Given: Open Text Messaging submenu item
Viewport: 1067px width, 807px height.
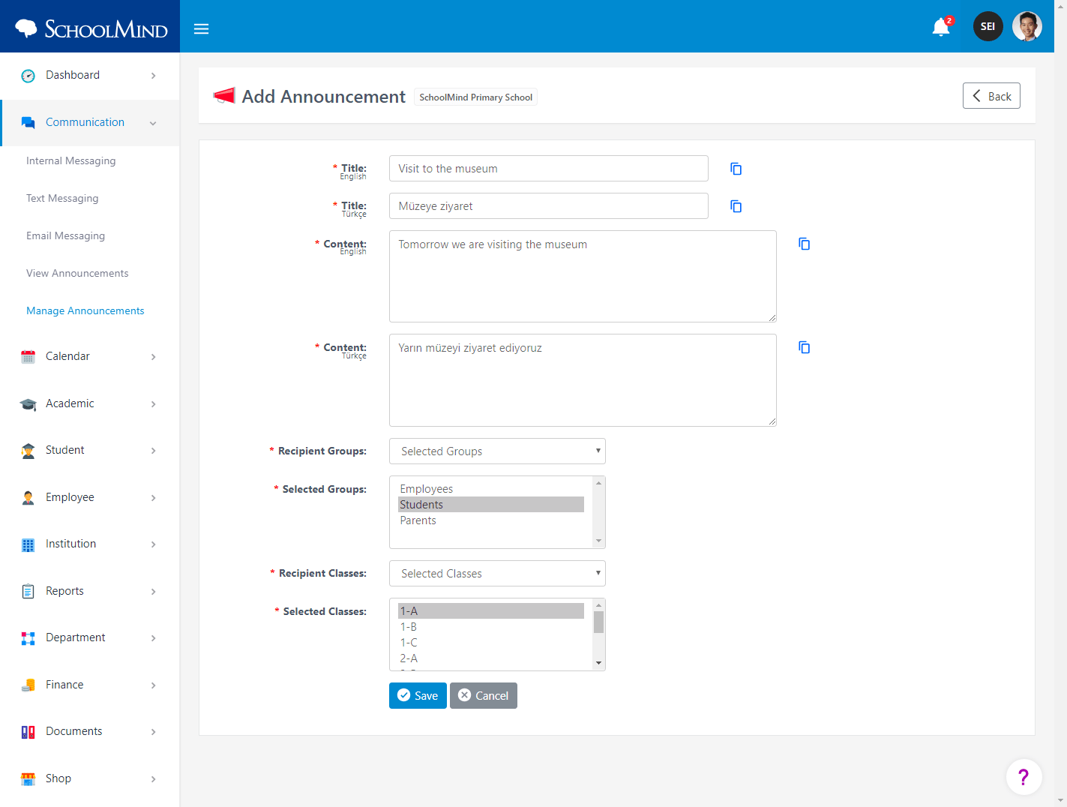Looking at the screenshot, I should [62, 198].
